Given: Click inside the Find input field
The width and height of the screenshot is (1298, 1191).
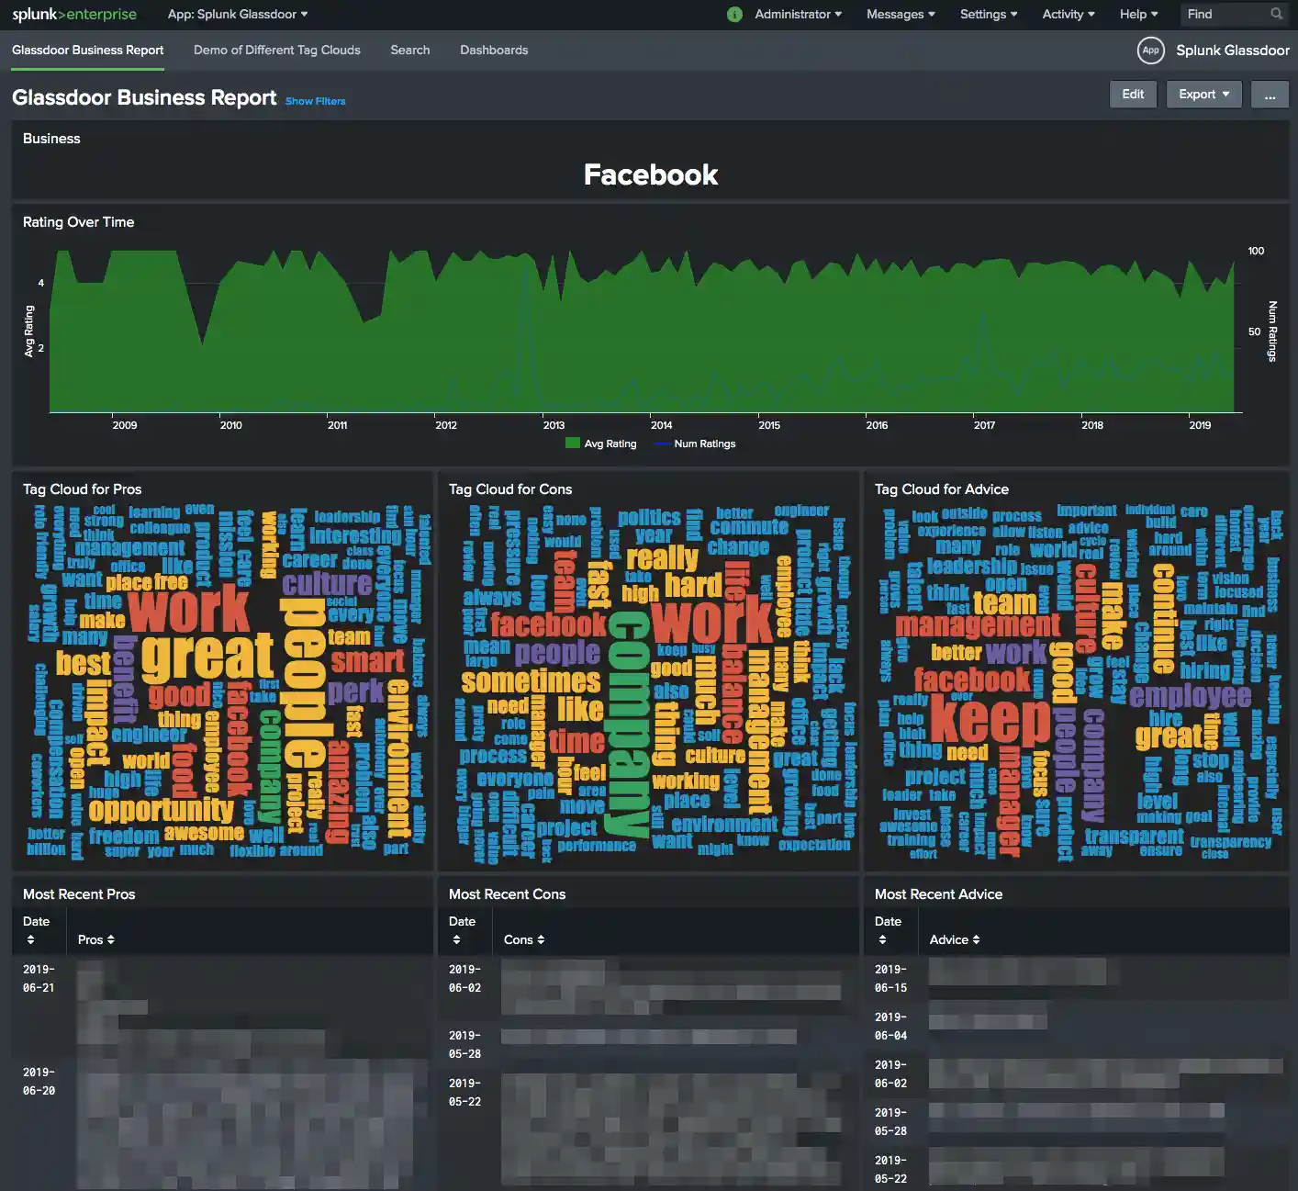Looking at the screenshot, I should click(x=1225, y=14).
